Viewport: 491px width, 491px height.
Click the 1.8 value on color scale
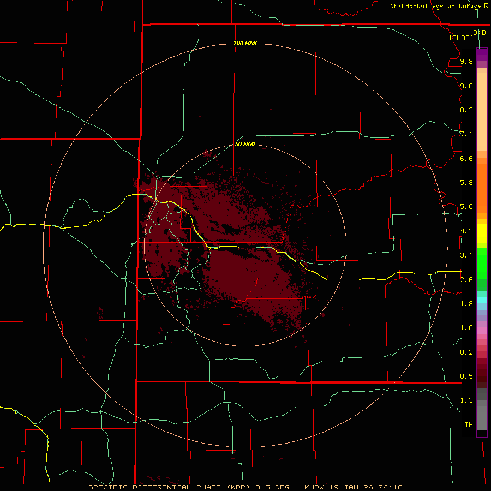pyautogui.click(x=466, y=304)
